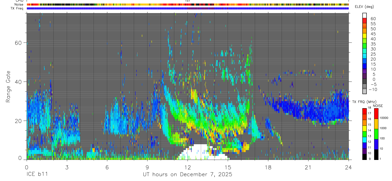This screenshot has width=392, height=181.
Task: Select the blue swatch in TX FRQ bar
Action: pos(365,146)
